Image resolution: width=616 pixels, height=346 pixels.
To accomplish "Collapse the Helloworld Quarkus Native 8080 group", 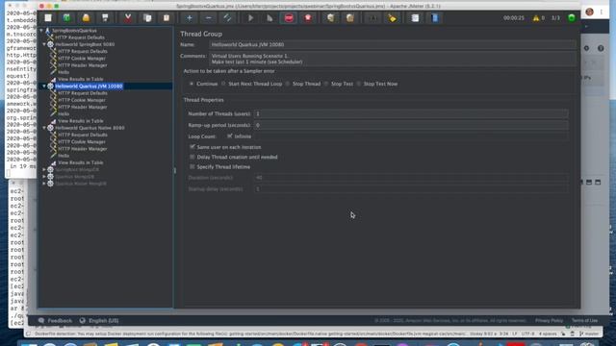I will pyautogui.click(x=44, y=128).
